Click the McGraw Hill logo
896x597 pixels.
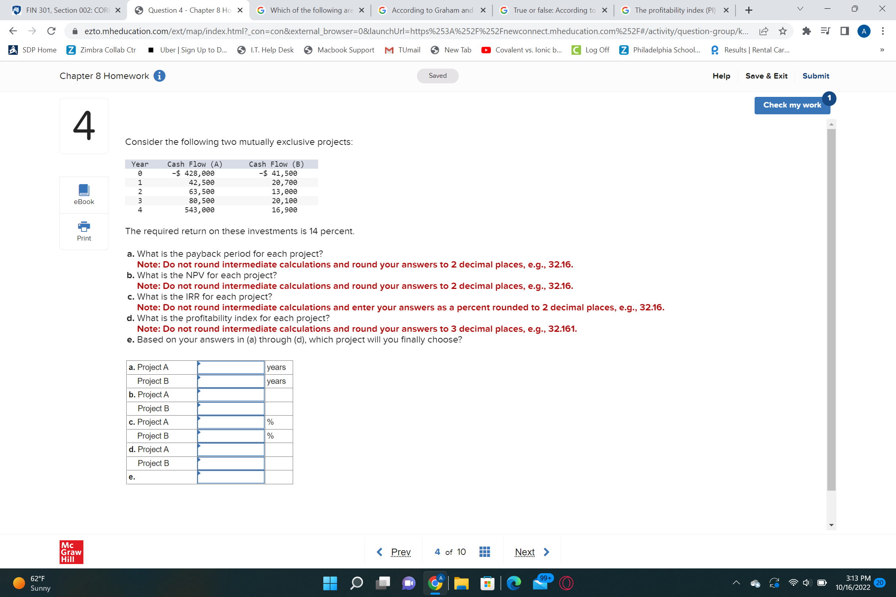click(71, 551)
